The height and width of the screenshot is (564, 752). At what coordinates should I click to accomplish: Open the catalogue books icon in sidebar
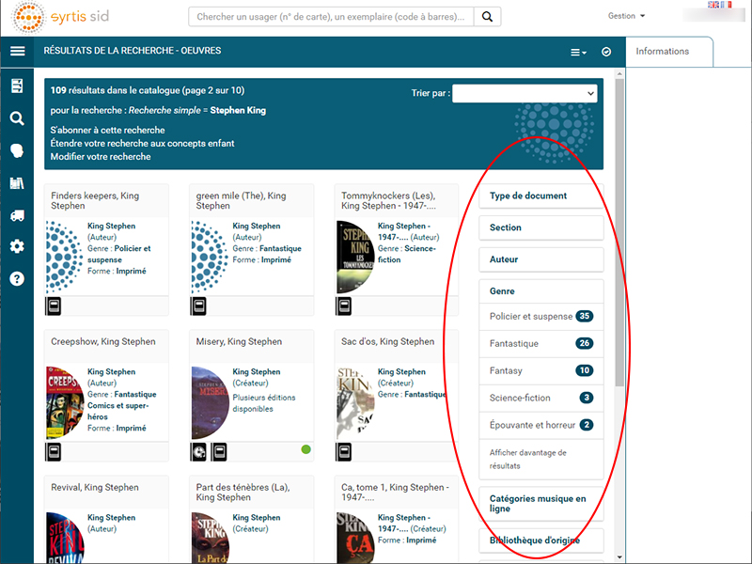(x=17, y=183)
